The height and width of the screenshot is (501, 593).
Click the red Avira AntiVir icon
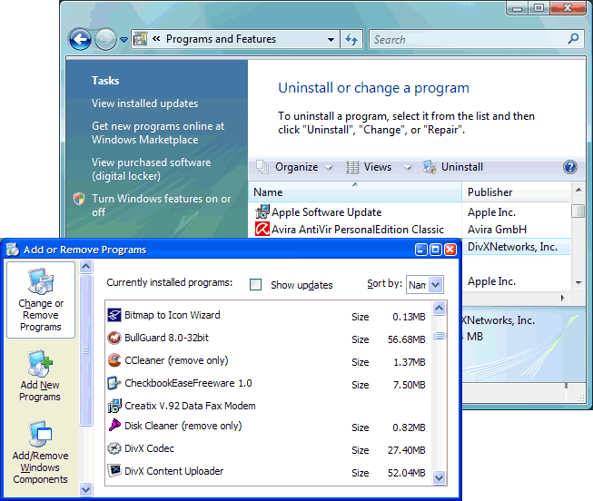(x=262, y=229)
